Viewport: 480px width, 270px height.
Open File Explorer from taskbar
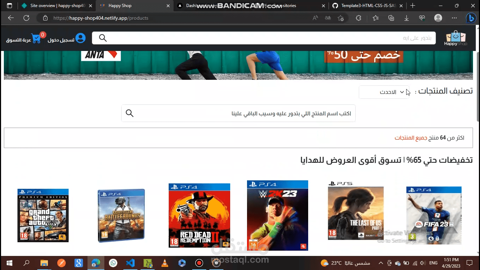pyautogui.click(x=44, y=263)
